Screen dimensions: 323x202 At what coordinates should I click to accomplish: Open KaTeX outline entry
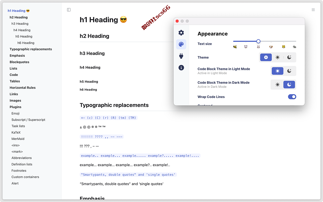point(16,132)
